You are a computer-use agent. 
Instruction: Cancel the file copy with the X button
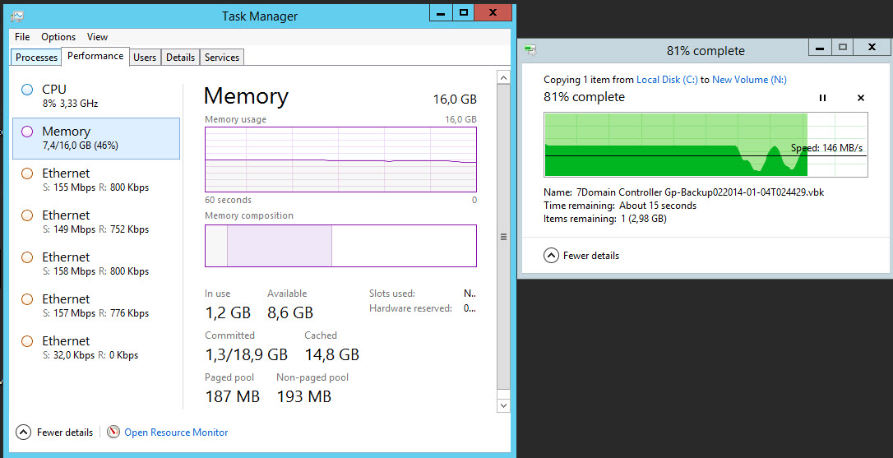(x=861, y=98)
